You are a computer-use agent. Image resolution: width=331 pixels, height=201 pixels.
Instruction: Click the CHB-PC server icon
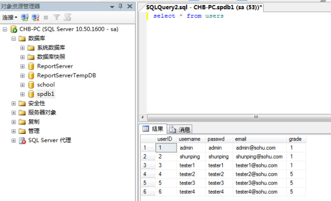pyautogui.click(x=14, y=29)
